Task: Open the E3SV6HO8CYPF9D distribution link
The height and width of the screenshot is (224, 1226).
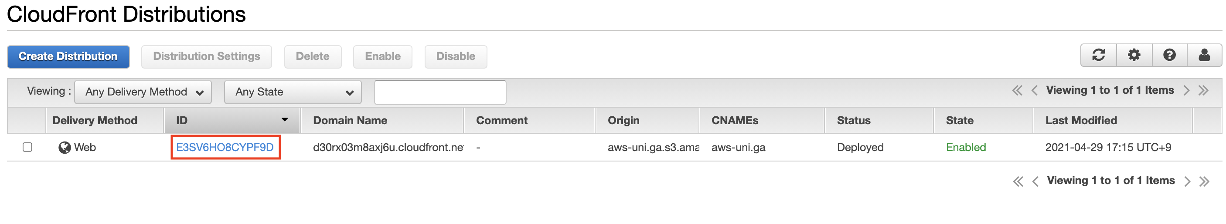Action: (225, 147)
